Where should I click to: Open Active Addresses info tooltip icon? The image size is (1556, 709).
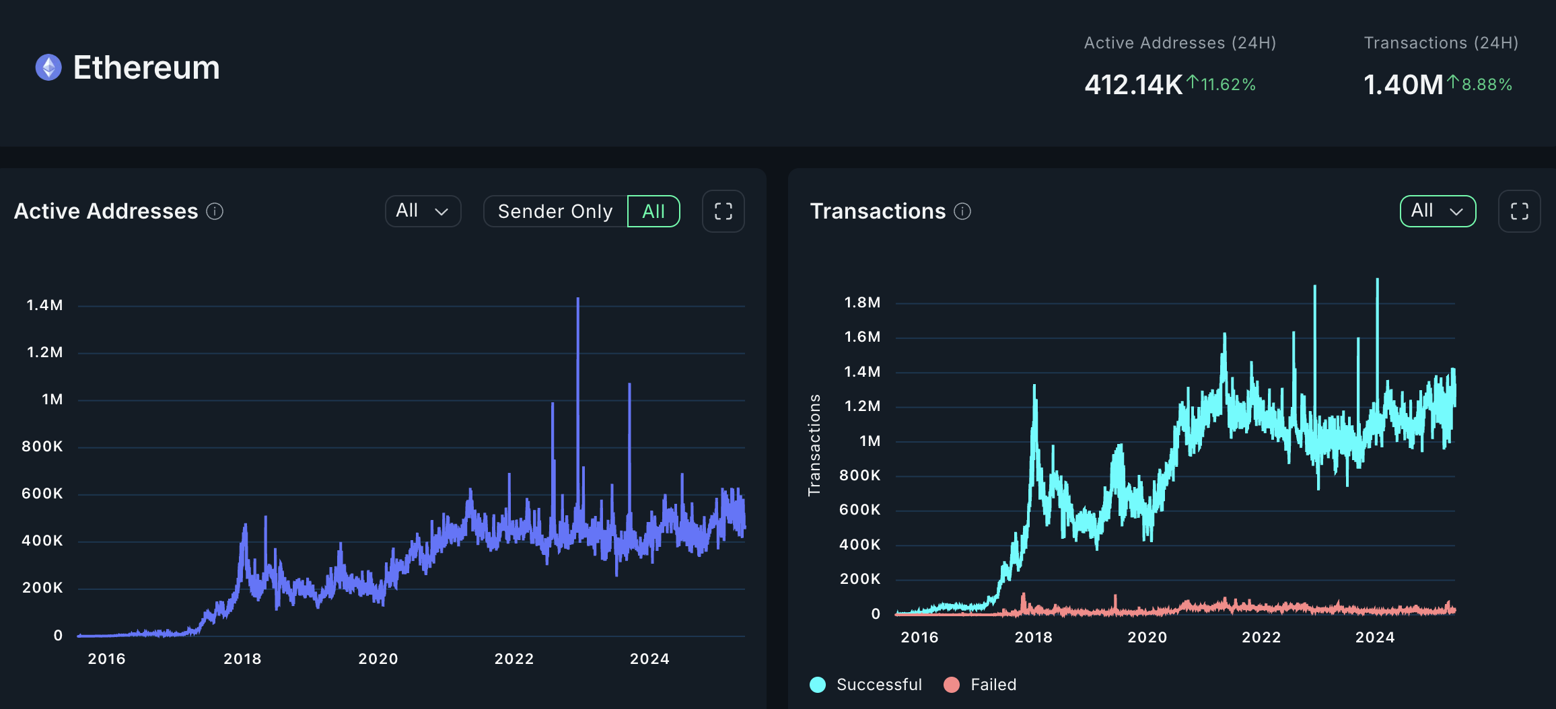pyautogui.click(x=215, y=211)
